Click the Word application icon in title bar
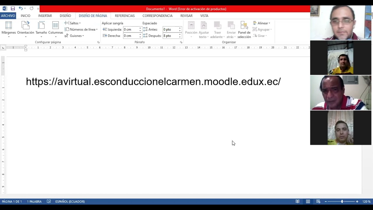373x210 pixels. click(5, 9)
